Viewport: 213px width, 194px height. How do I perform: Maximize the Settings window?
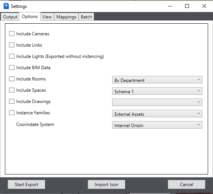[187, 6]
